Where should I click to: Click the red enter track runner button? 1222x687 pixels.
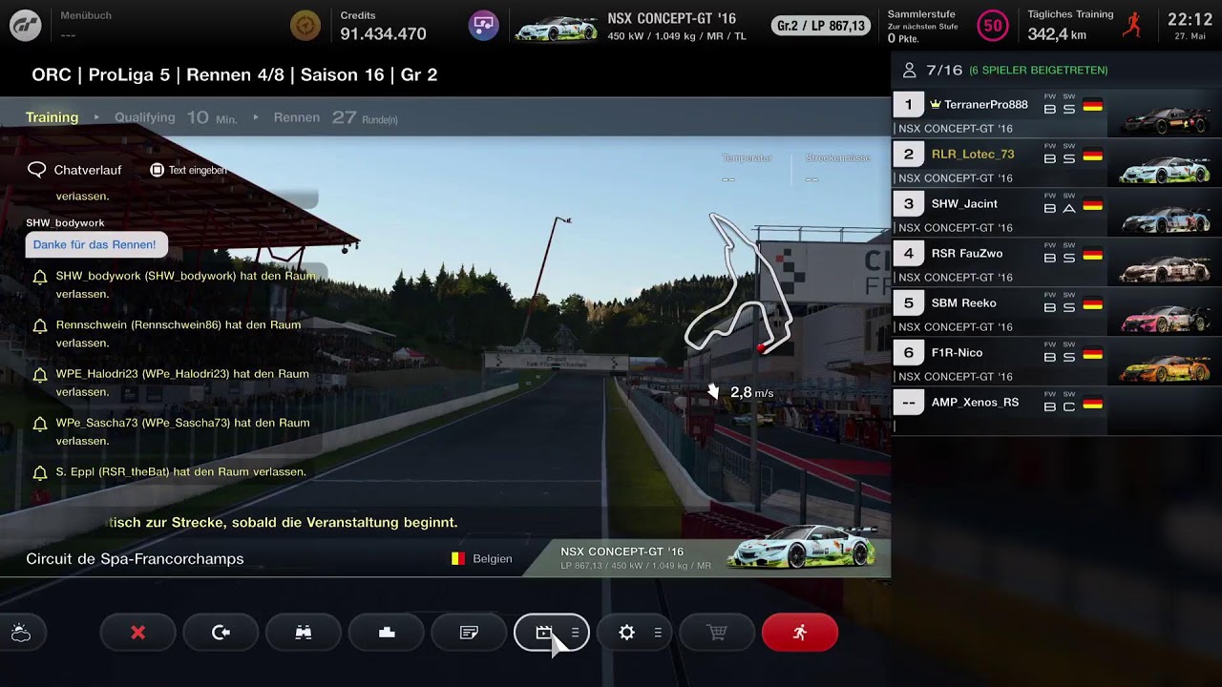800,633
